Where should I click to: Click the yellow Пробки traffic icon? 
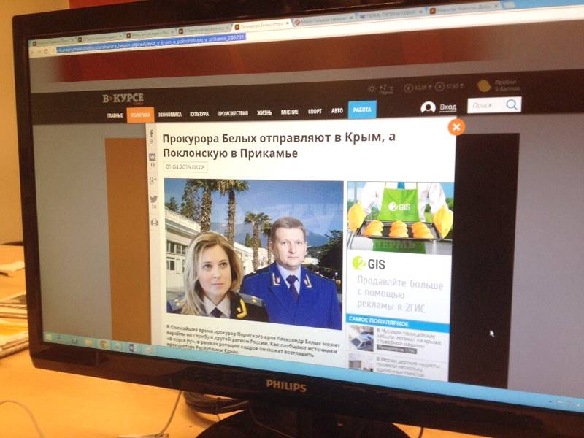(484, 85)
